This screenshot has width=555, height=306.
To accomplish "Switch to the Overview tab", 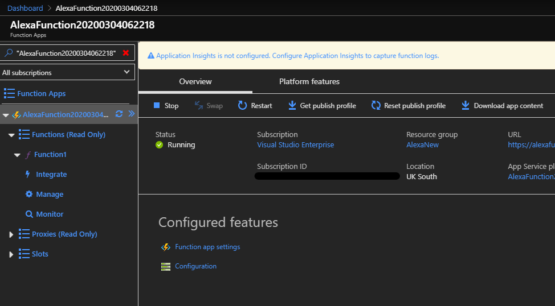I will pos(195,82).
